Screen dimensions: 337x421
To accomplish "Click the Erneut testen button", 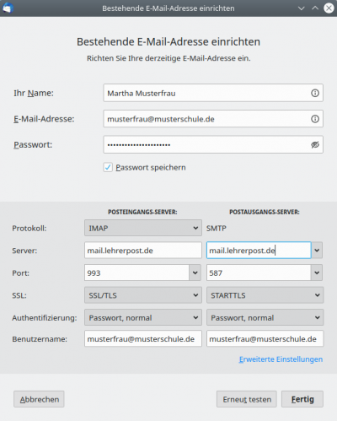I will pos(247,399).
